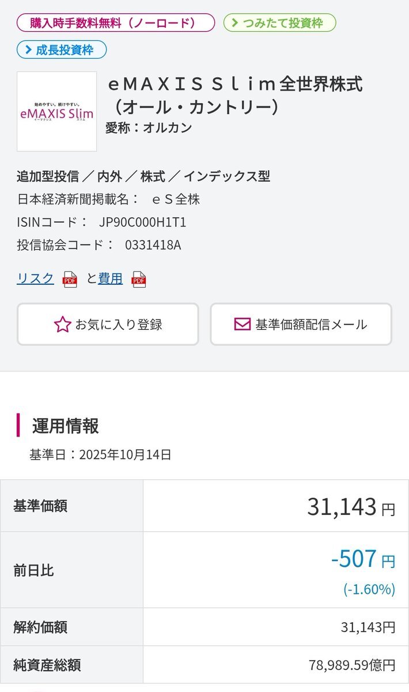The width and height of the screenshot is (409, 692).
Task: Open the リスク link
Action: (x=35, y=279)
